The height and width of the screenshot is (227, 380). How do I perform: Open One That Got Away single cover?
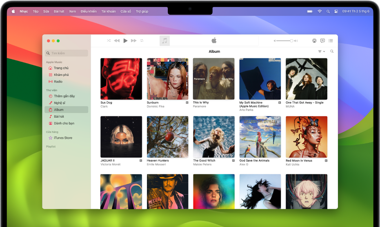(306, 79)
